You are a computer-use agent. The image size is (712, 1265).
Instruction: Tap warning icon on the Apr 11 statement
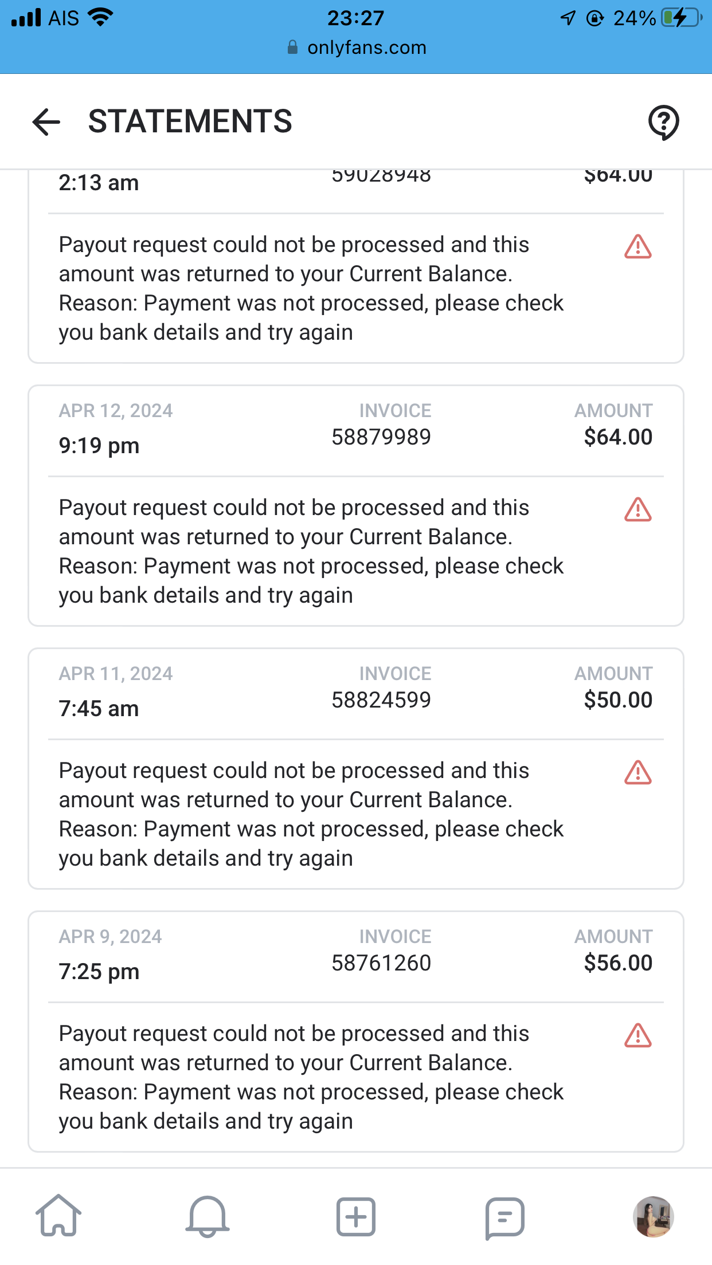pos(637,772)
